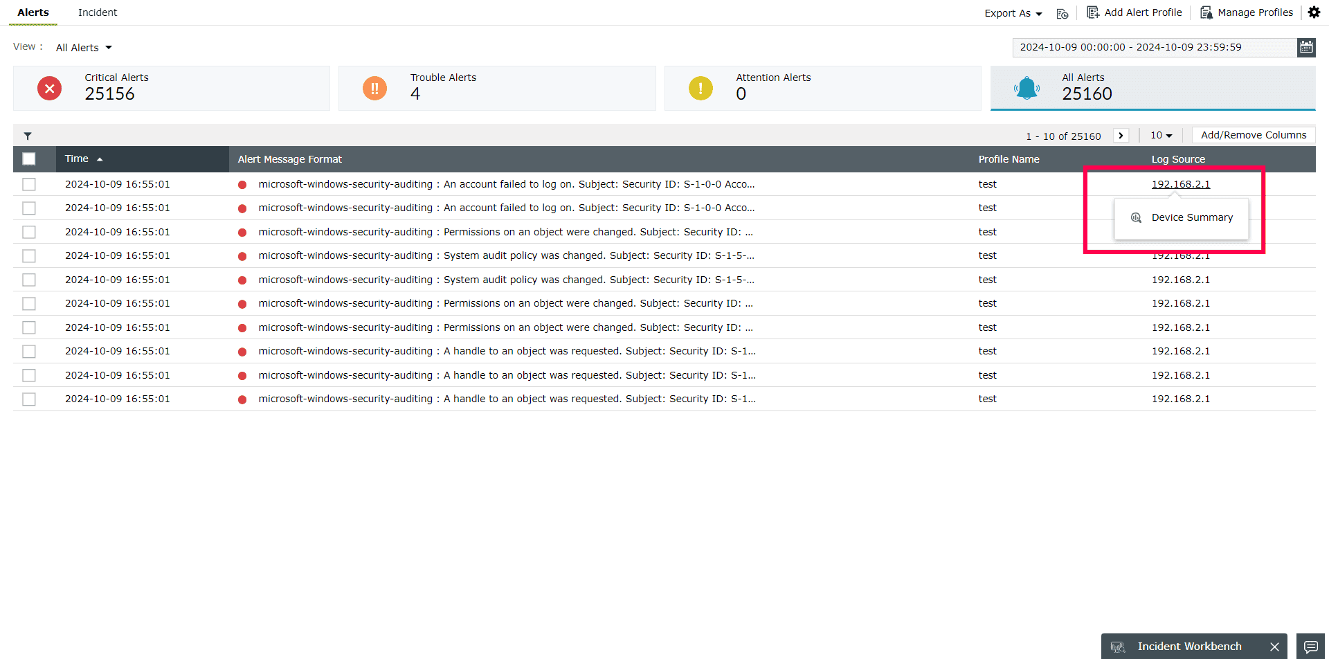Open the settings gear in the top corner

(1314, 12)
